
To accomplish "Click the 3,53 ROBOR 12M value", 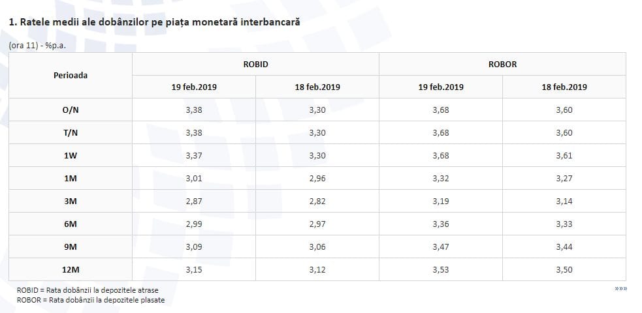I will pos(441,270).
